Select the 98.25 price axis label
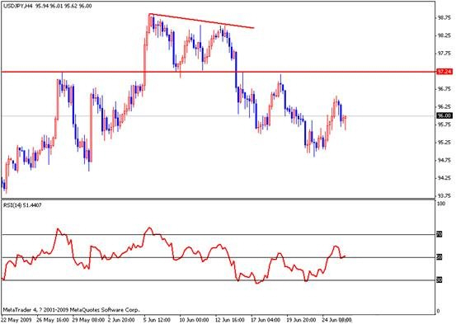 (444, 35)
